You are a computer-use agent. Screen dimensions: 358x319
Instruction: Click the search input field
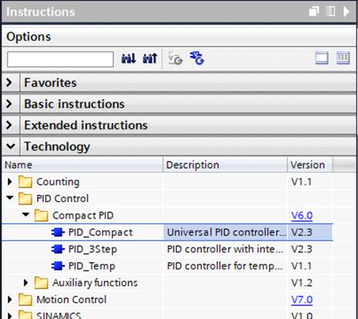[61, 59]
